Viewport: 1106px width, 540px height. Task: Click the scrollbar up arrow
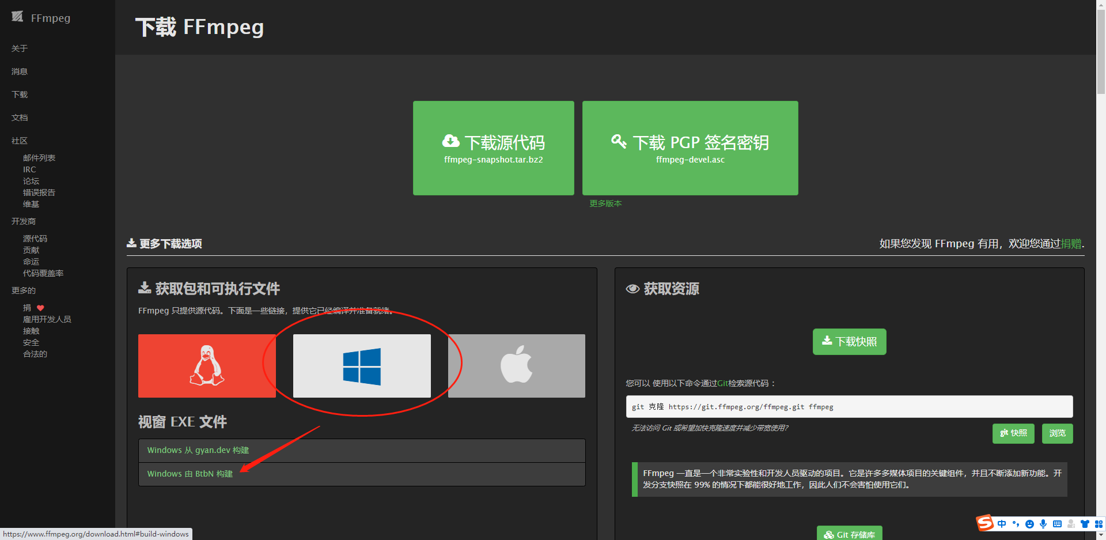(1101, 5)
